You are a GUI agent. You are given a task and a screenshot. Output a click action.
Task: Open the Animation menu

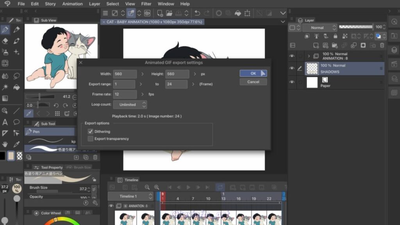[x=72, y=4]
